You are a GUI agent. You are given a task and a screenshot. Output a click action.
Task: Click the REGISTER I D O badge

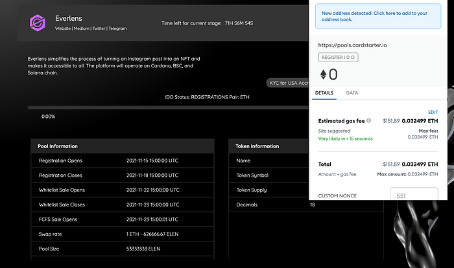pos(338,57)
